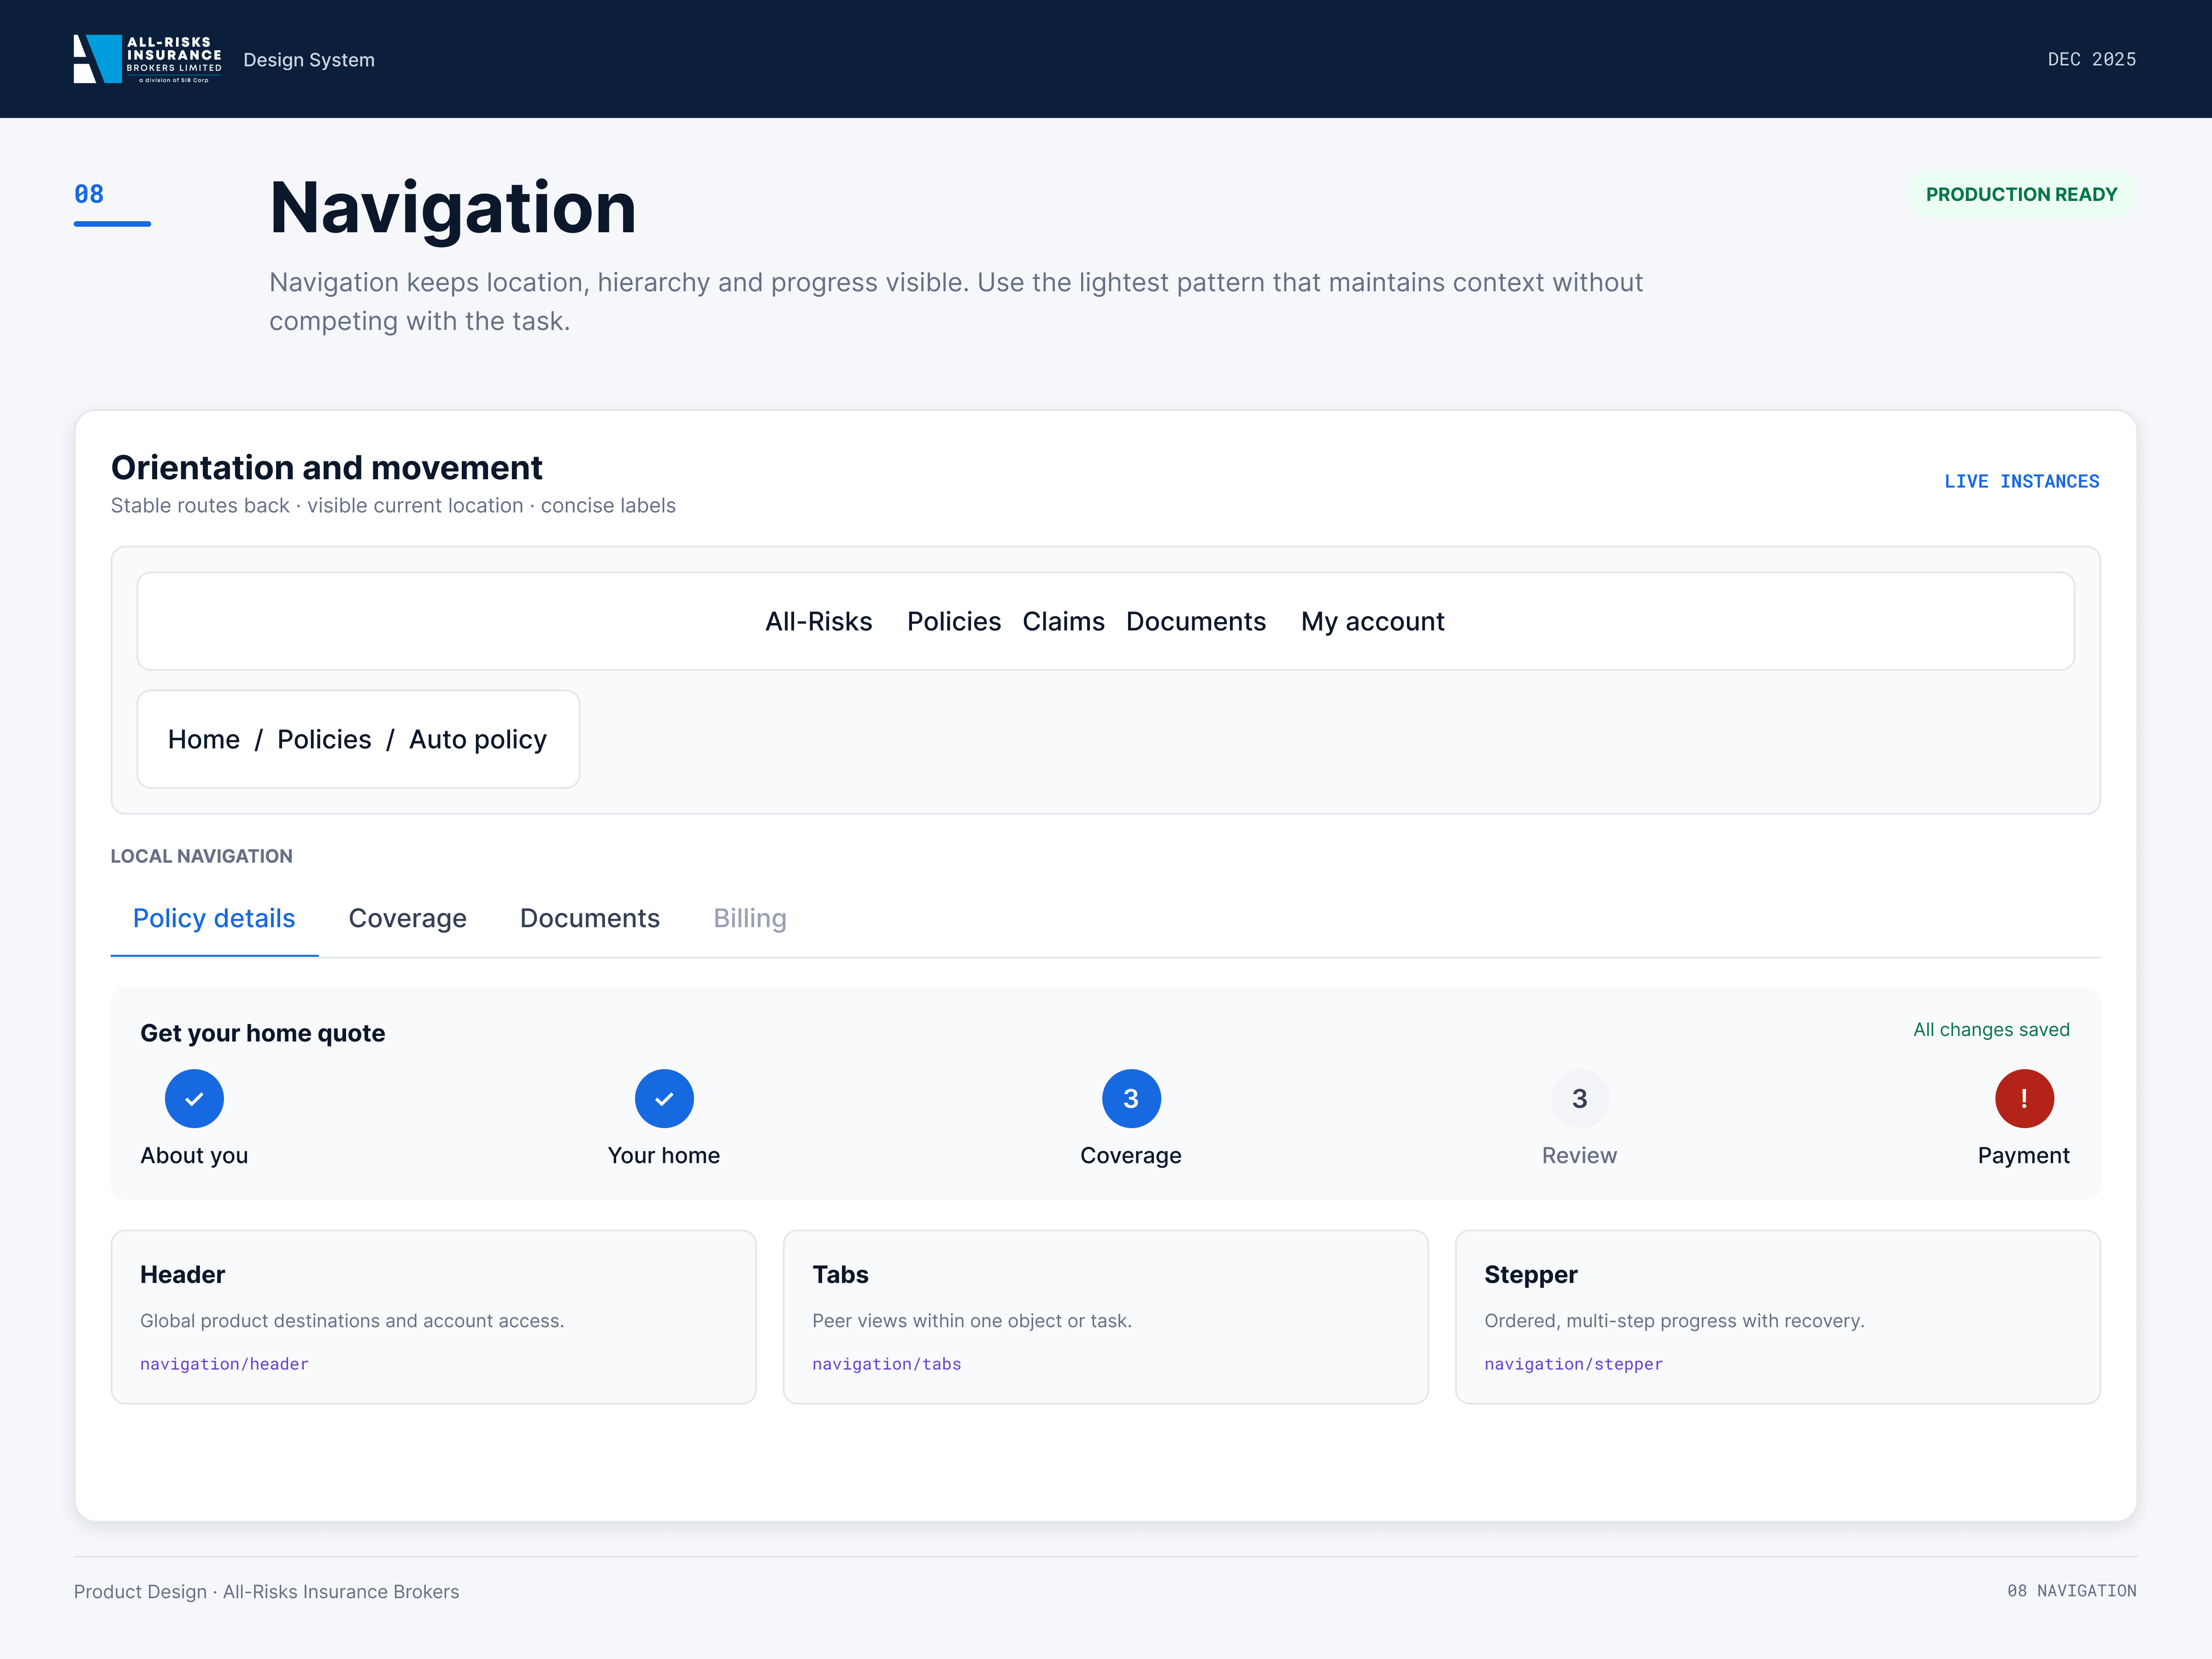2212x1659 pixels.
Task: Select the Your home completed step checkmark
Action: tap(664, 1098)
